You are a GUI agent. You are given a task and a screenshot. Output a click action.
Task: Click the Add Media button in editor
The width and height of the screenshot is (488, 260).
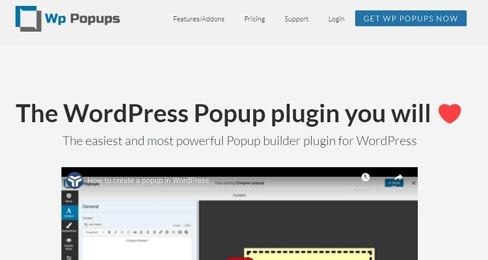click(x=93, y=224)
